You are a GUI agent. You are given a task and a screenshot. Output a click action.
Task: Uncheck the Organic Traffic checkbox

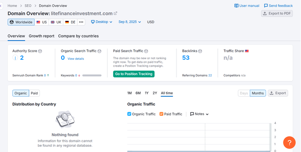click(x=129, y=114)
